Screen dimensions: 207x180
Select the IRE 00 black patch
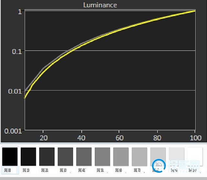10,157
